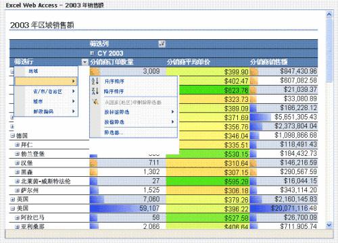Screen dimensions: 338x243
Task: Click the scrollbar up arrow
Action: click(x=329, y=15)
